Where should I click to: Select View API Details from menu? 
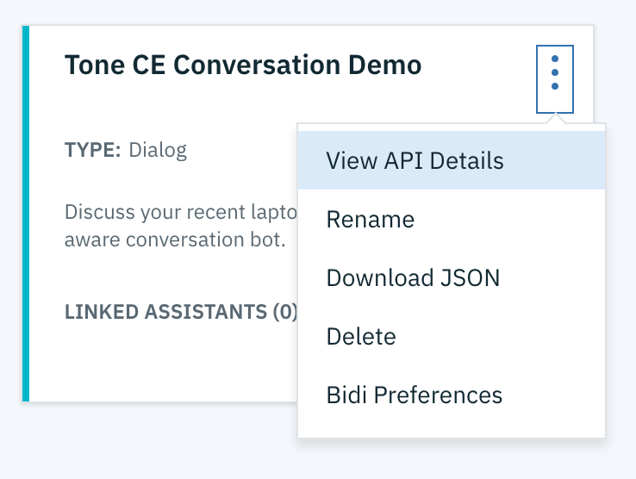pos(415,161)
